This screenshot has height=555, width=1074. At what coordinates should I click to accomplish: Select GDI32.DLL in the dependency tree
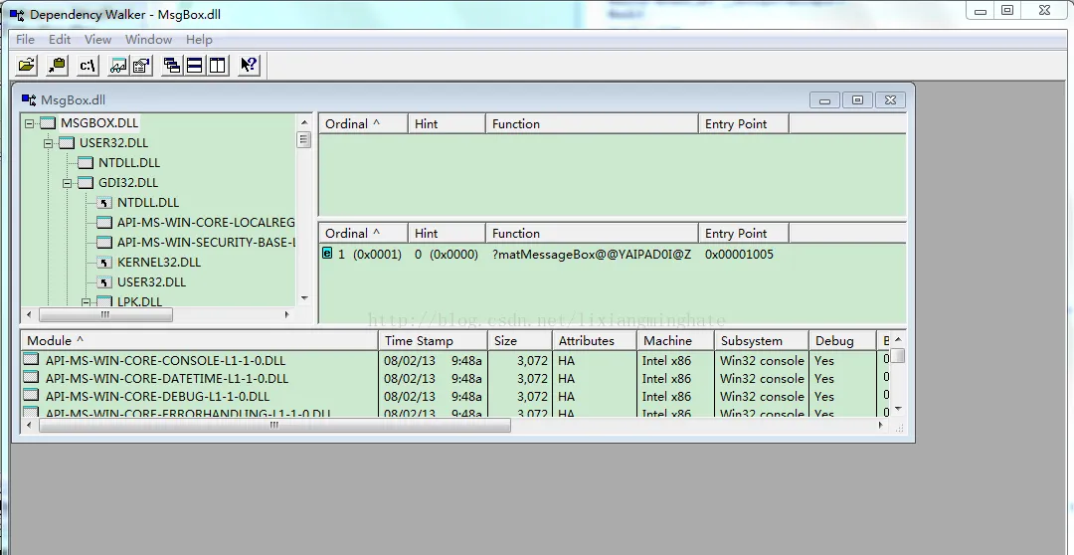pos(128,183)
